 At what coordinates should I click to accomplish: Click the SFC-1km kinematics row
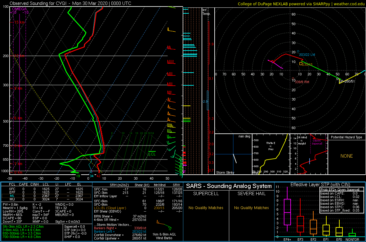pyautogui.click(x=138, y=189)
